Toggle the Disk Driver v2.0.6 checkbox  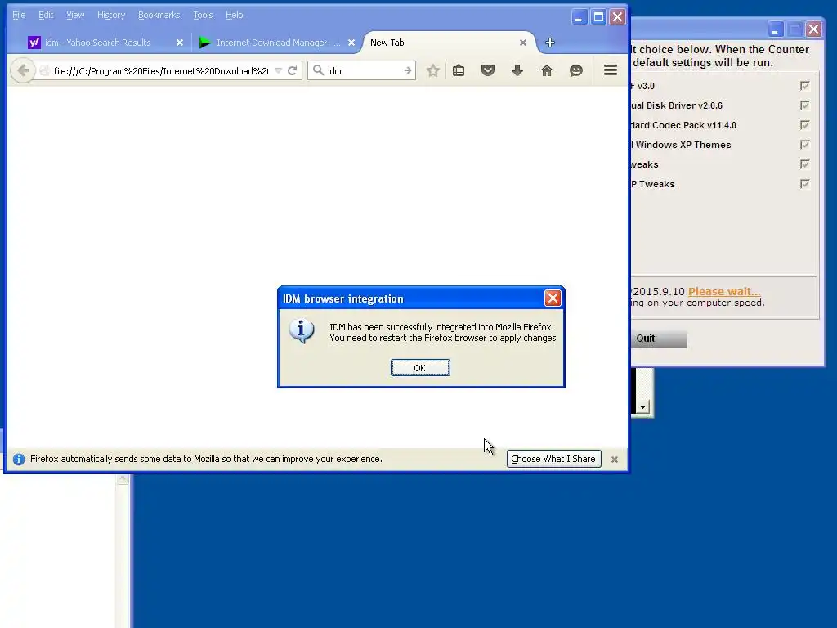[805, 105]
